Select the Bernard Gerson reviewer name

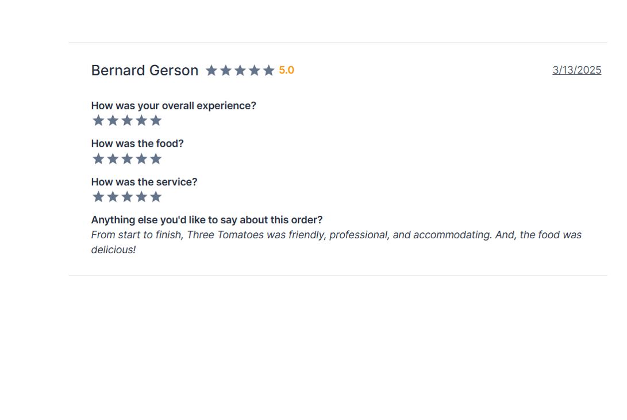tap(145, 70)
